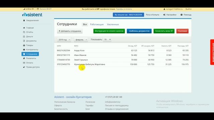Click the Налоги, KZT column header

click(166, 46)
